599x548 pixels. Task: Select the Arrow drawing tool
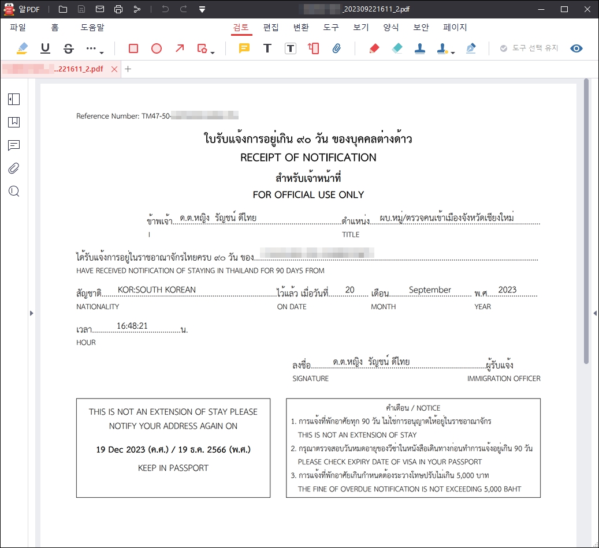180,48
